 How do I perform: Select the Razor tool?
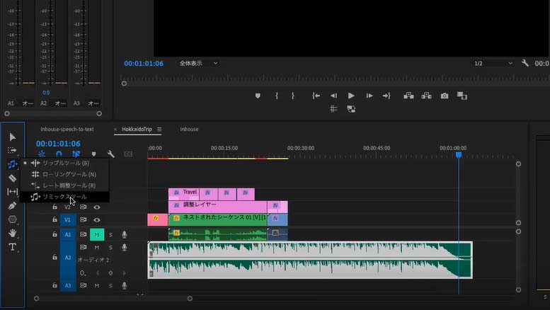[x=12, y=178]
